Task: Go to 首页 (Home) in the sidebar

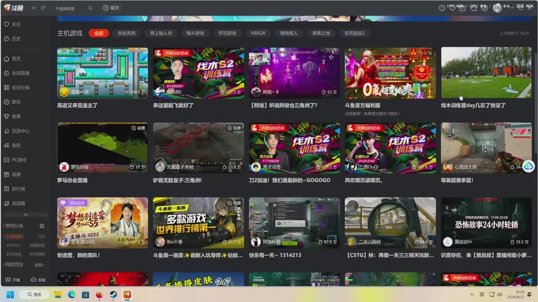Action: [12, 58]
